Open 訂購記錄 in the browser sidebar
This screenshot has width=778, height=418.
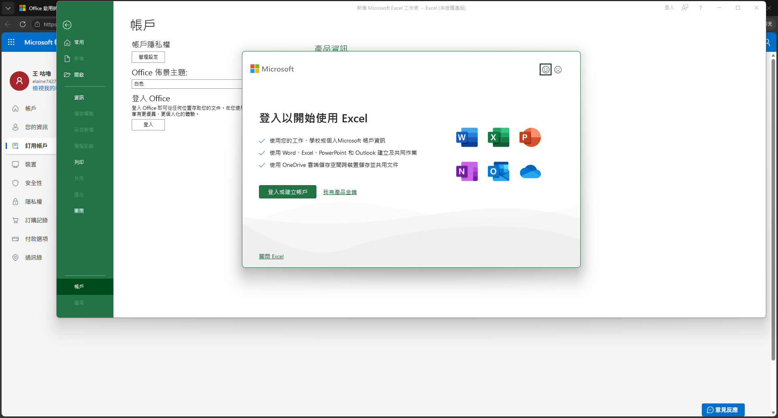click(x=30, y=220)
